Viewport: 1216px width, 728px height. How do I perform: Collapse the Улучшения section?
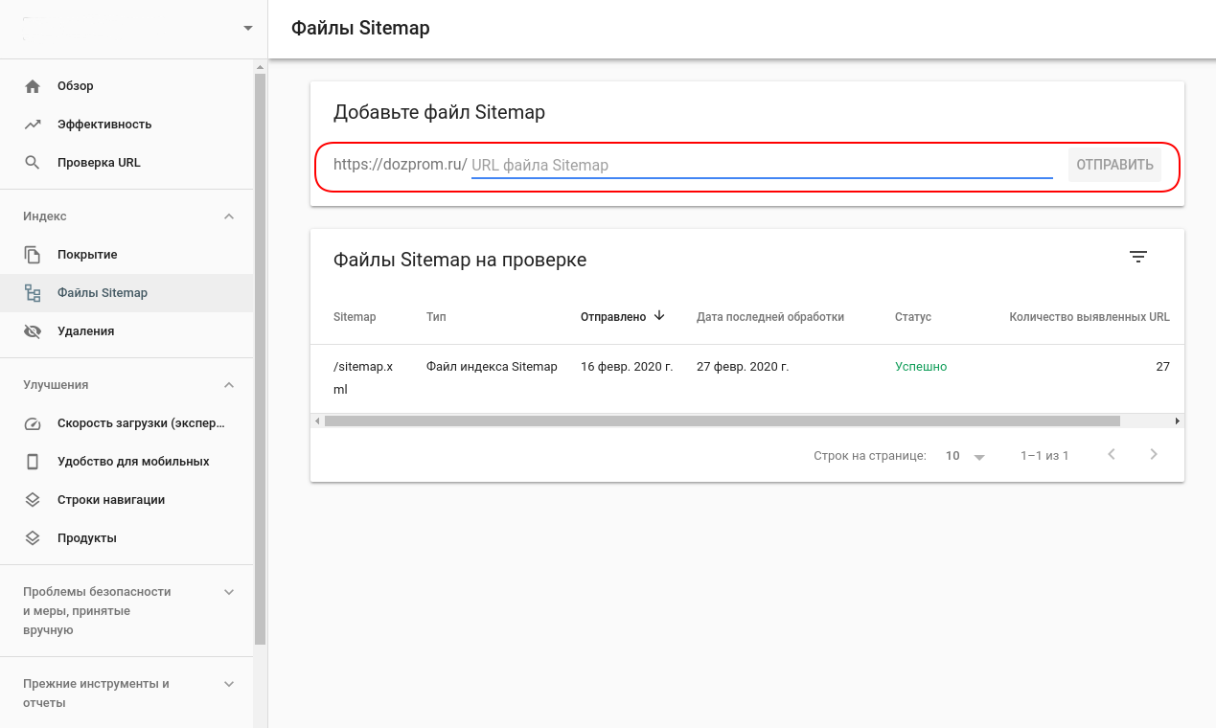(229, 385)
